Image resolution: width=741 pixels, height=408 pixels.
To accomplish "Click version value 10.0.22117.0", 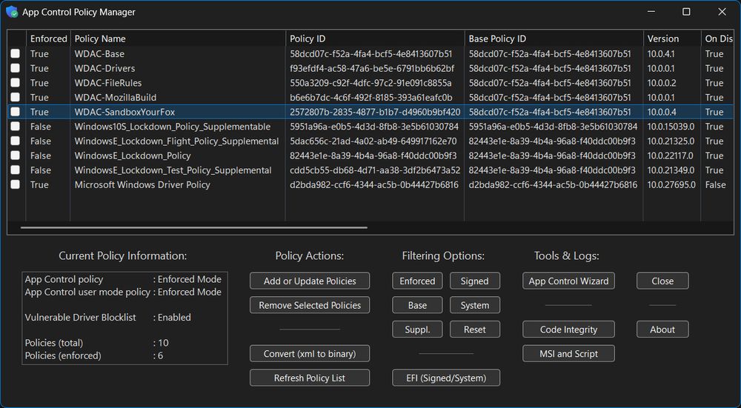I will (x=670, y=155).
